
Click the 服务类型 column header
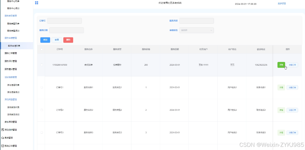coord(117,49)
